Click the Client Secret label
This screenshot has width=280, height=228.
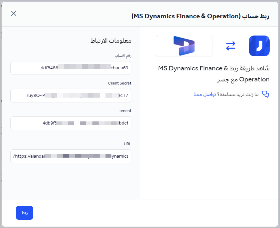tap(120, 83)
